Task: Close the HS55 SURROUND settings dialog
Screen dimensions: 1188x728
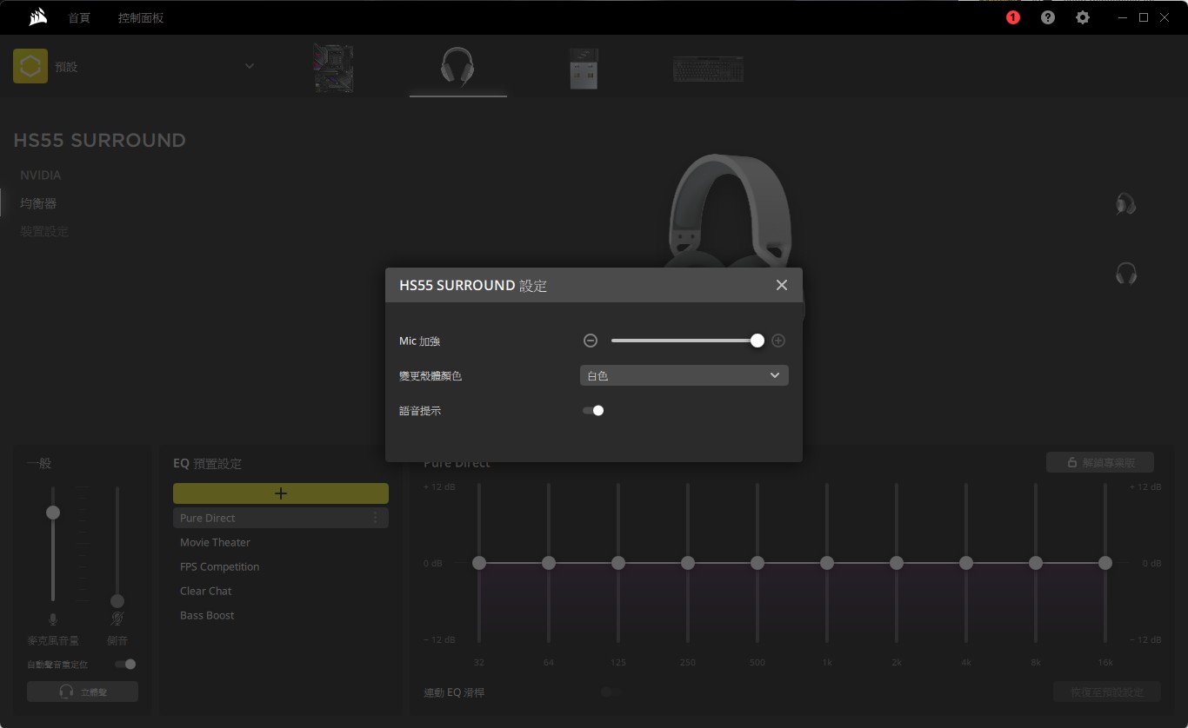Action: pyautogui.click(x=782, y=285)
